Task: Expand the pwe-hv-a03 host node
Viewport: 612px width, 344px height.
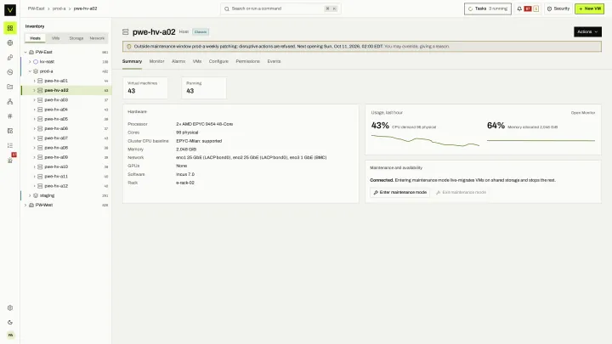Action: click(x=34, y=100)
